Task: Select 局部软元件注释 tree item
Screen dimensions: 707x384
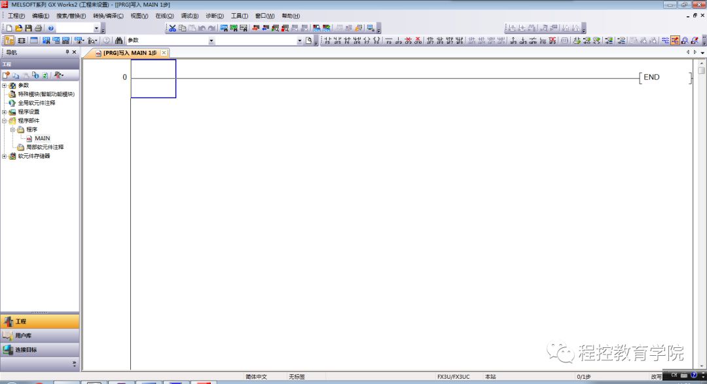Action: click(45, 147)
